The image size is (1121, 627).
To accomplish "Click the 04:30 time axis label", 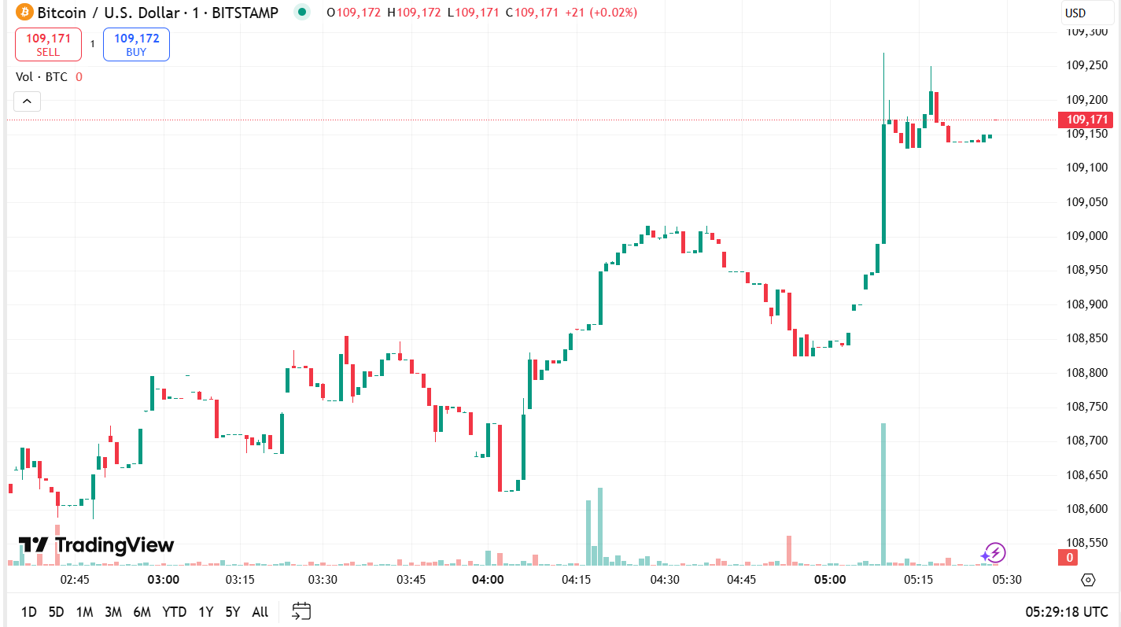I will point(665,580).
